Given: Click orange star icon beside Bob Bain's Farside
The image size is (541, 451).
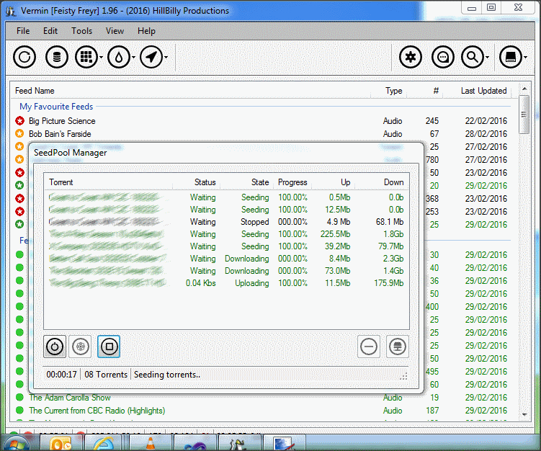Looking at the screenshot, I should [x=19, y=133].
